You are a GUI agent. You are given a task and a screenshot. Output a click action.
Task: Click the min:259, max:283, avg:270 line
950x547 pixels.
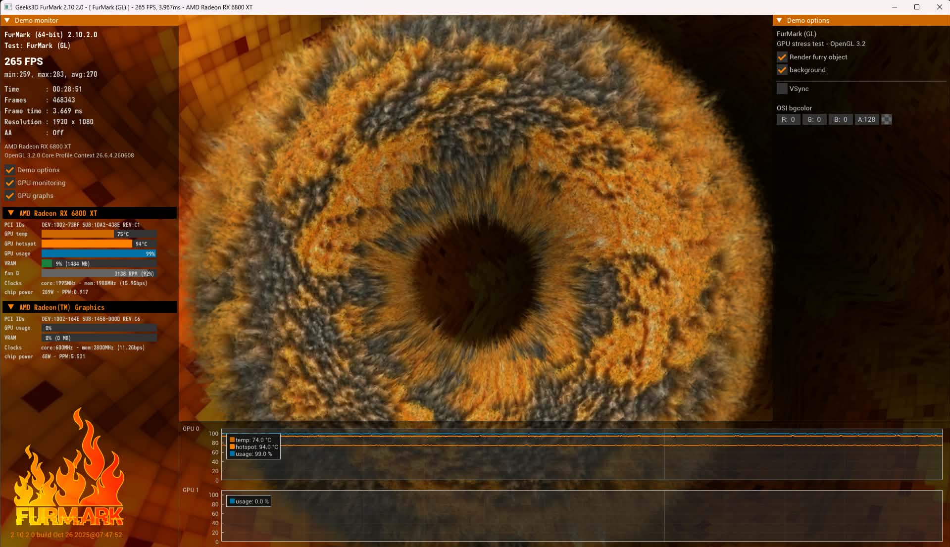[x=51, y=74]
